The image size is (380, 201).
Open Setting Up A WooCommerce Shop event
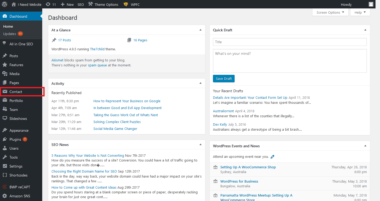click(x=248, y=167)
